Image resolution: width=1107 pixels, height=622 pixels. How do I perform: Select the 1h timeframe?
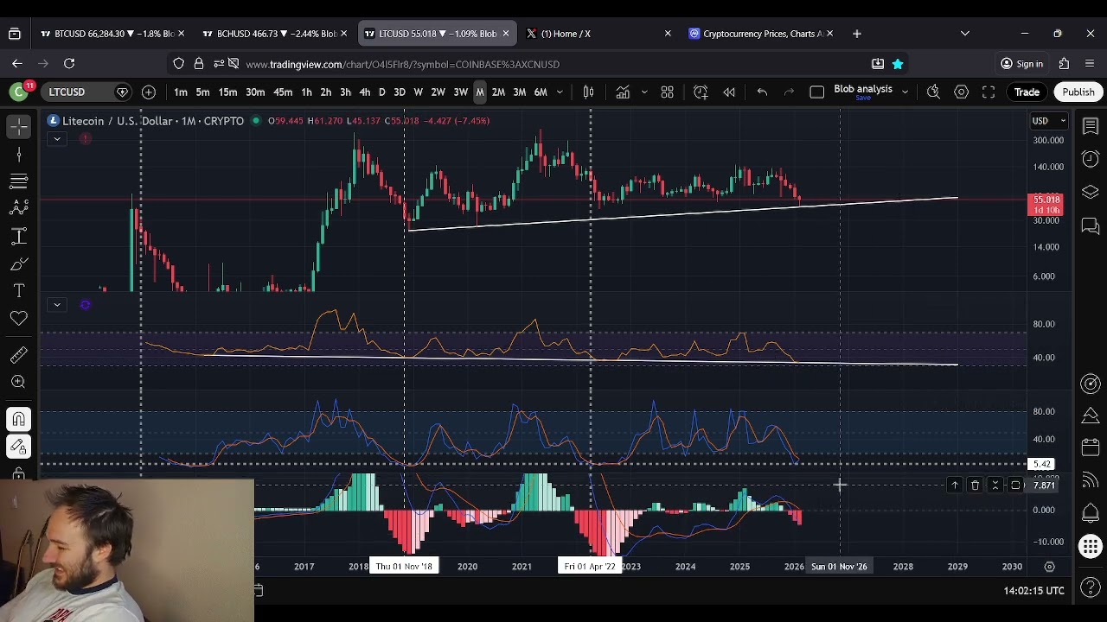306,92
